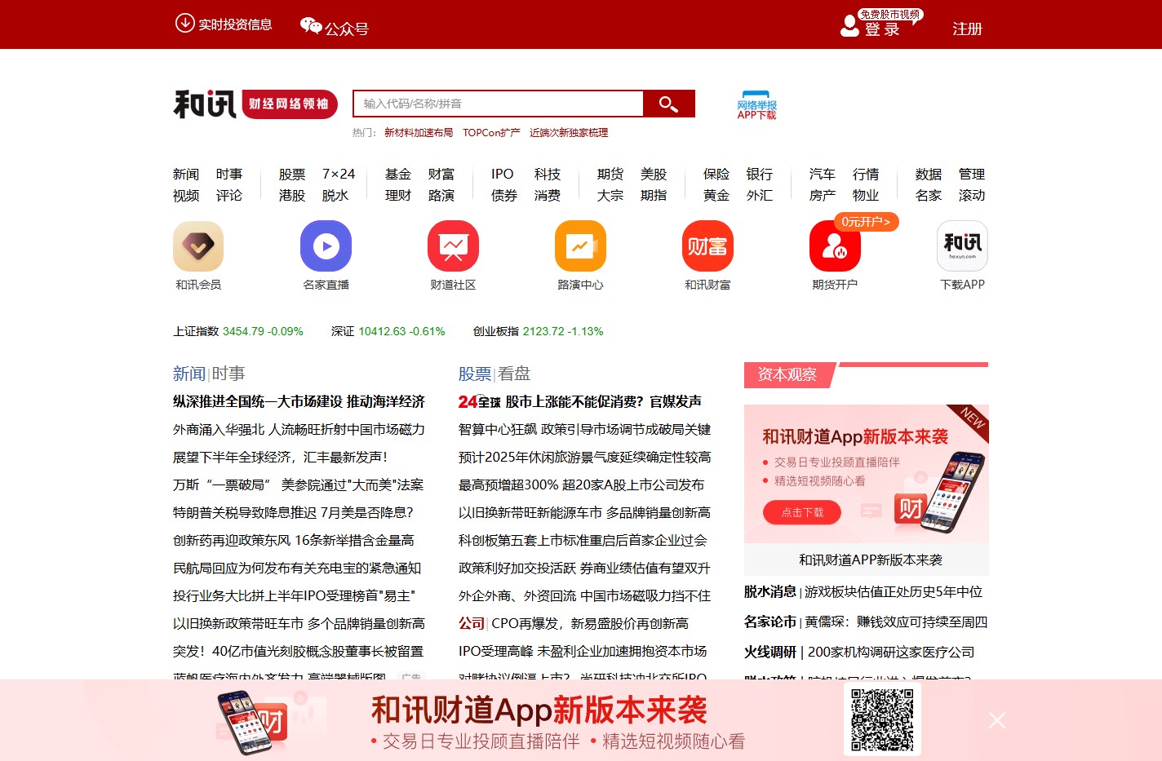This screenshot has width=1162, height=761.
Task: Open the 资本观察 section header
Action: pyautogui.click(x=787, y=374)
